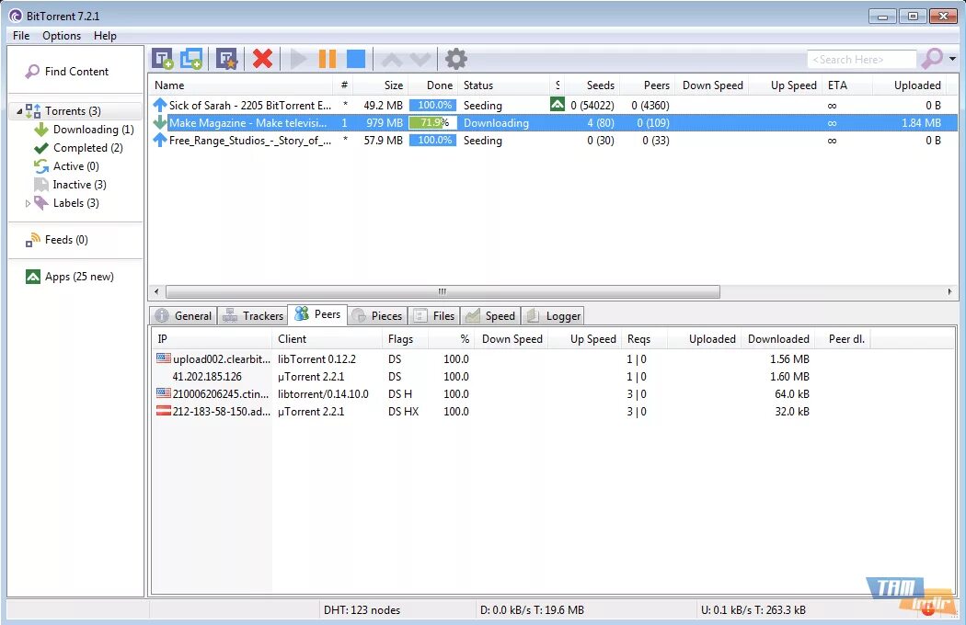The width and height of the screenshot is (966, 625).
Task: Click the Create New Torrent icon
Action: pyautogui.click(x=226, y=59)
